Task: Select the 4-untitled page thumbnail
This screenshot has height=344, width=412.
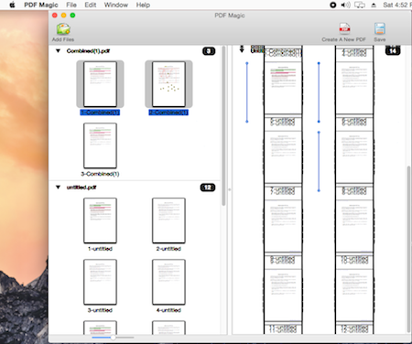Action: pyautogui.click(x=168, y=282)
